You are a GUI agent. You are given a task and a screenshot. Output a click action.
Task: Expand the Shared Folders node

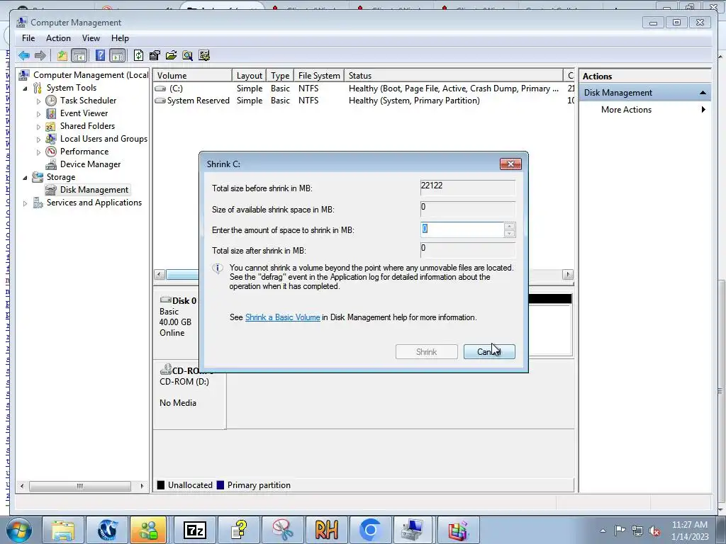pos(38,126)
